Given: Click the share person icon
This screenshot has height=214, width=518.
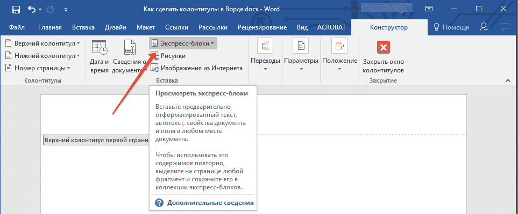Looking at the screenshot, I should (484, 27).
